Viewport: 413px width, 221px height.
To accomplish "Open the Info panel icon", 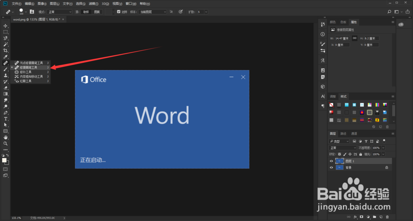I will pos(323,34).
